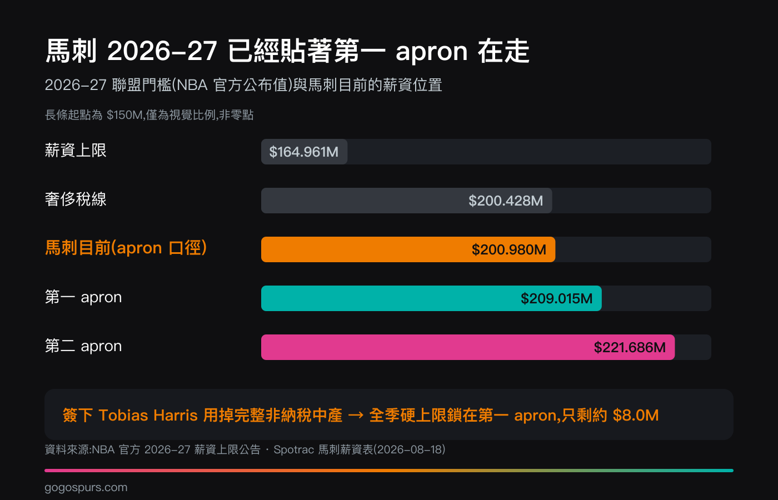Click the 薪資上限 row label
Screen dimensions: 778x500
coord(76,151)
